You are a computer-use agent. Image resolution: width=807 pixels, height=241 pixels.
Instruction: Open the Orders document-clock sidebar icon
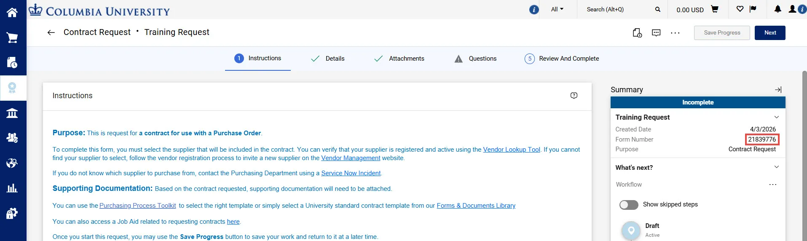click(12, 63)
